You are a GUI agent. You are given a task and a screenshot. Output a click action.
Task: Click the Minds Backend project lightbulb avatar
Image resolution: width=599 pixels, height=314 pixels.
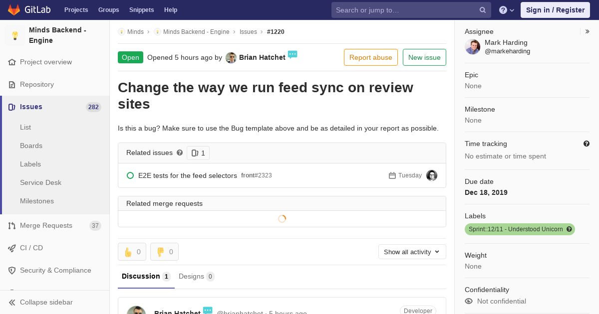15,35
